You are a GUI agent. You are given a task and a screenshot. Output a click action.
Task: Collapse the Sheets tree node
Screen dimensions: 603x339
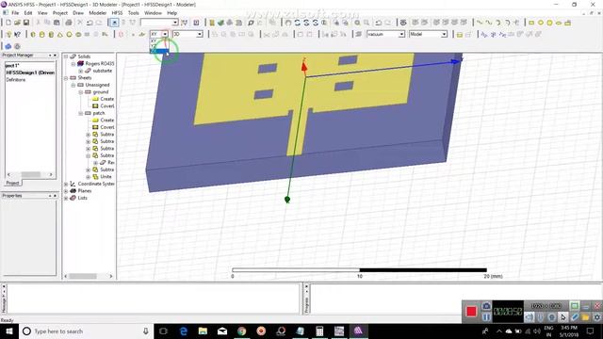point(66,77)
